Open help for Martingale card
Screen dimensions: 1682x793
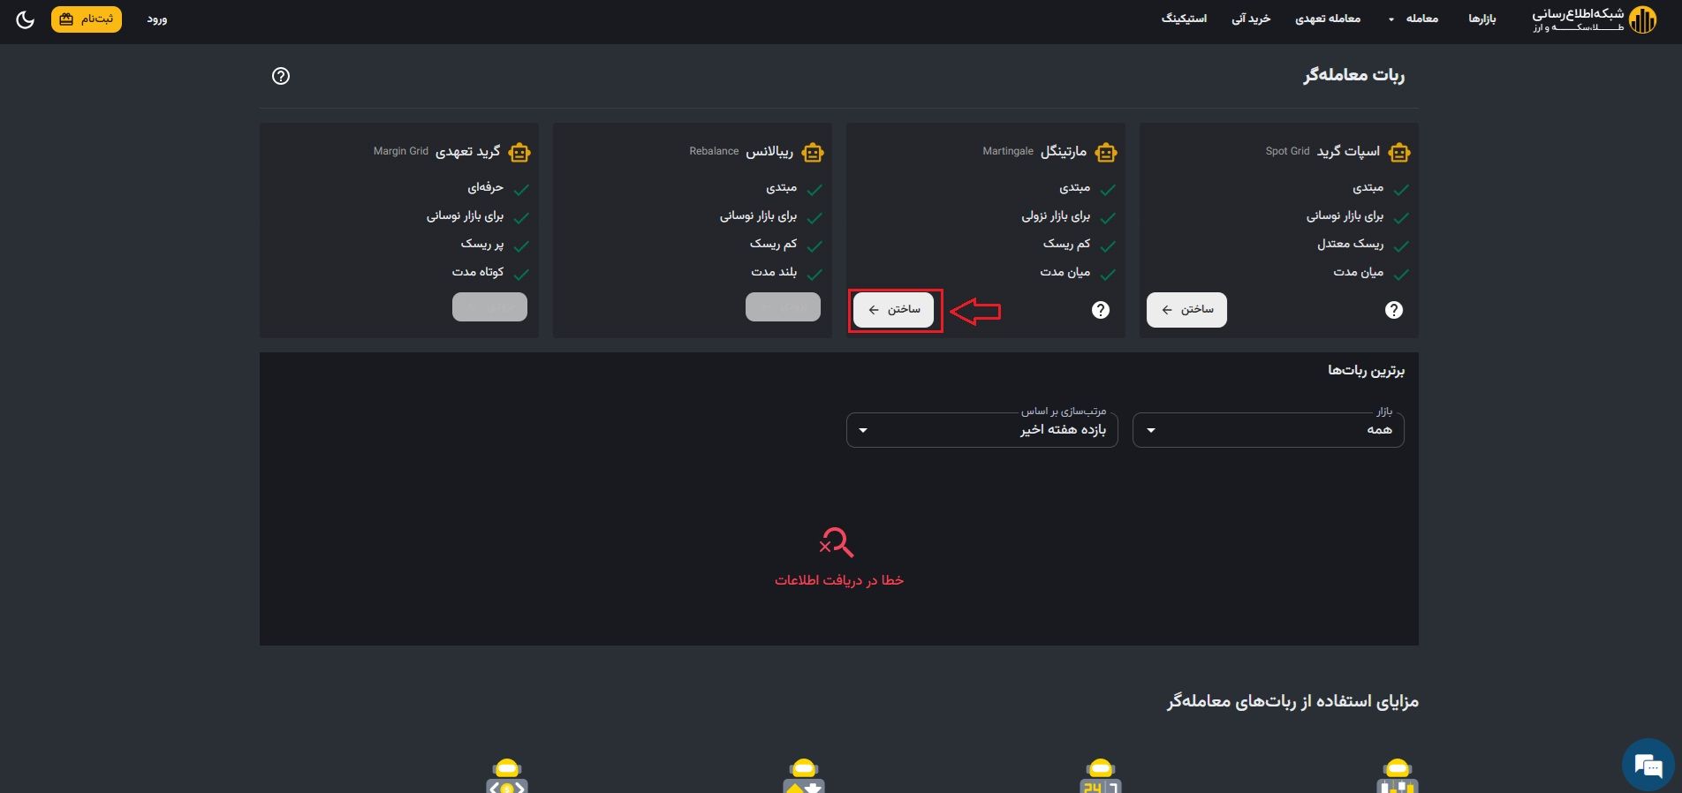tap(1100, 310)
